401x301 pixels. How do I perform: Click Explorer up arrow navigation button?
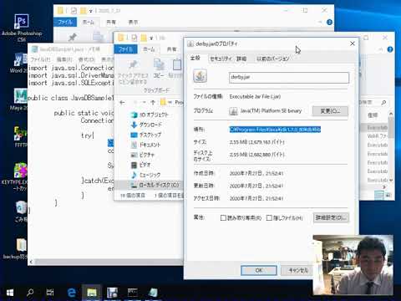click(153, 103)
